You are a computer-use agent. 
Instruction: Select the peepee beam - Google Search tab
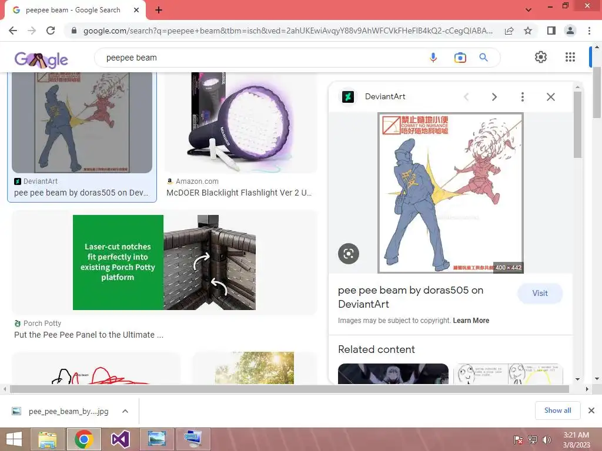point(73,10)
